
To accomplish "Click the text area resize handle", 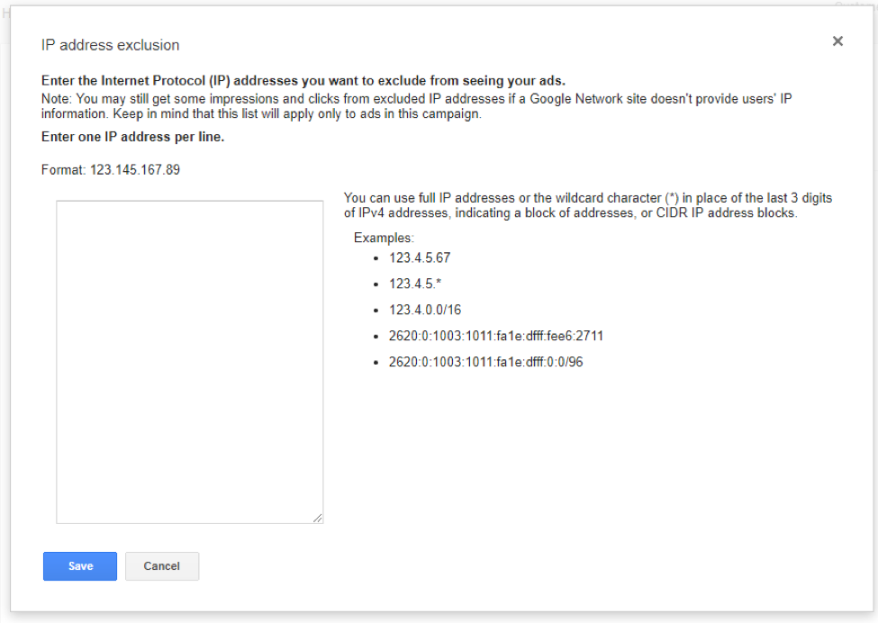I will pos(318,519).
